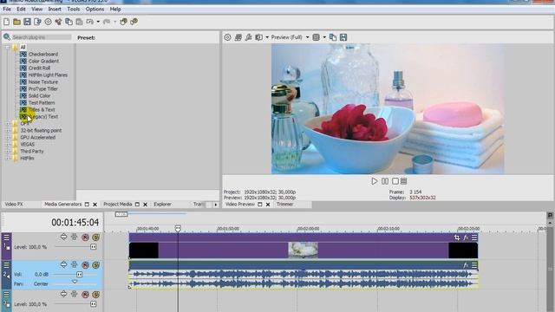Open the Preview (Full) quality dropdown
This screenshot has width=555, height=312.
(x=307, y=37)
